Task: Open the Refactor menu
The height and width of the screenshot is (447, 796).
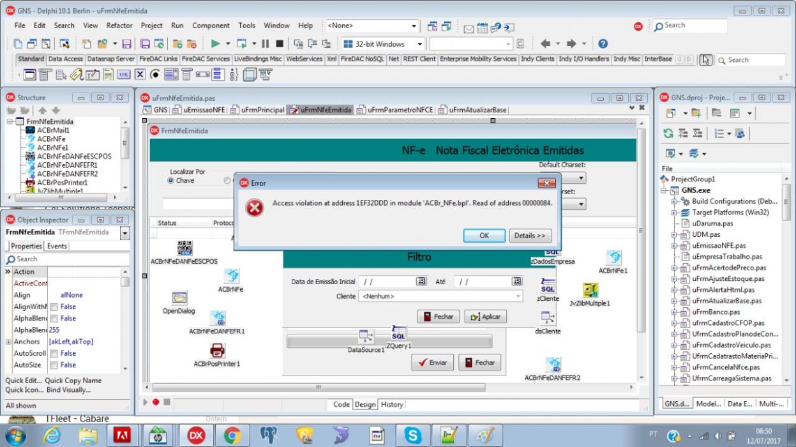Action: coord(119,26)
